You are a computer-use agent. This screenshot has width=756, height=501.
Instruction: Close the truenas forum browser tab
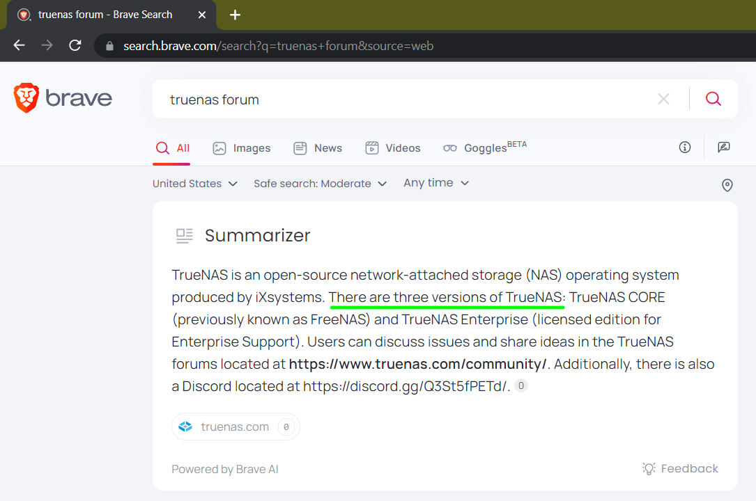pyautogui.click(x=202, y=15)
